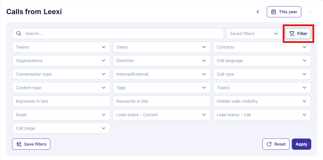Focus the Search input field
The width and height of the screenshot is (323, 160).
(118, 34)
